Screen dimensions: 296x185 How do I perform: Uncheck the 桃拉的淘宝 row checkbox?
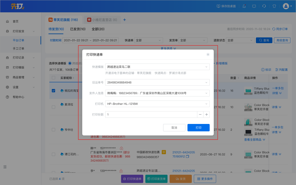click(54, 91)
